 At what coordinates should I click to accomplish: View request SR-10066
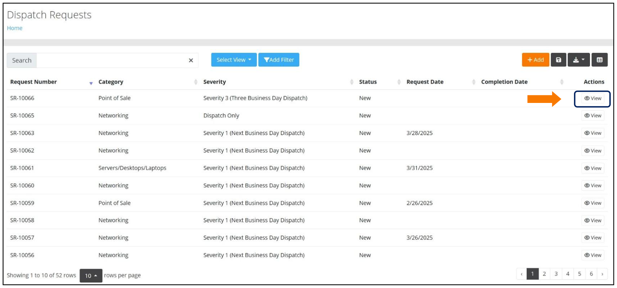coord(593,98)
